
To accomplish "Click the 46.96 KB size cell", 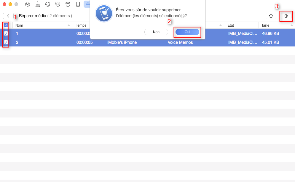I will click(271, 33).
